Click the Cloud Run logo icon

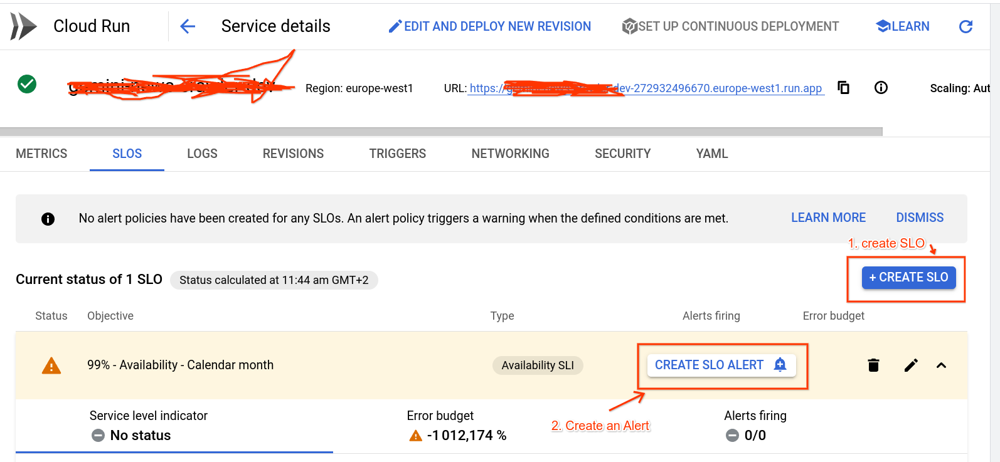[24, 26]
